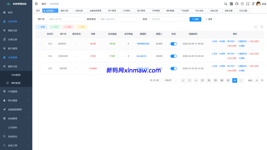Click 重置密码 key for member 314
267x150 pixels.
tap(242, 54)
